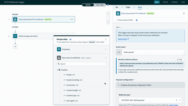Open the Webhook type dropdown

click(180, 100)
